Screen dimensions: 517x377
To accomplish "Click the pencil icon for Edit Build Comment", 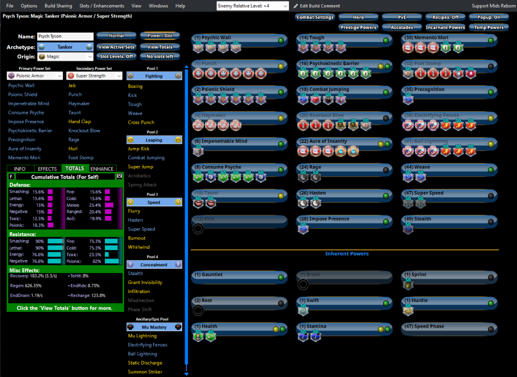I will tap(296, 6).
